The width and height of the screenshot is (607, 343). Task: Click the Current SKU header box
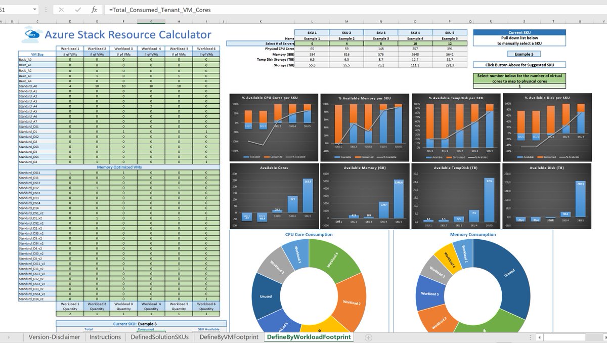pyautogui.click(x=519, y=33)
